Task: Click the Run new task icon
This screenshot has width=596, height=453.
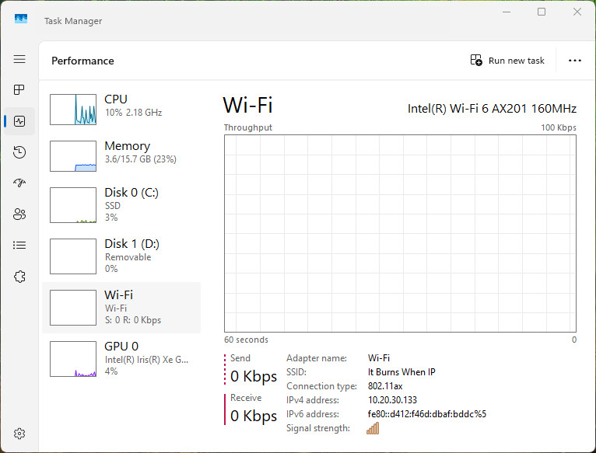Action: [476, 61]
